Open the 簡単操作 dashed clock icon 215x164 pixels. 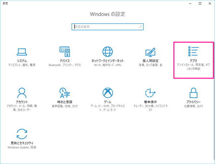[150, 93]
